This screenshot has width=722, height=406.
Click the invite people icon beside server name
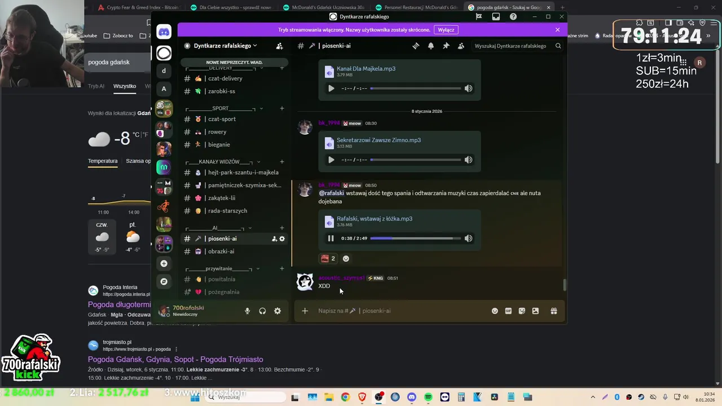(x=279, y=46)
